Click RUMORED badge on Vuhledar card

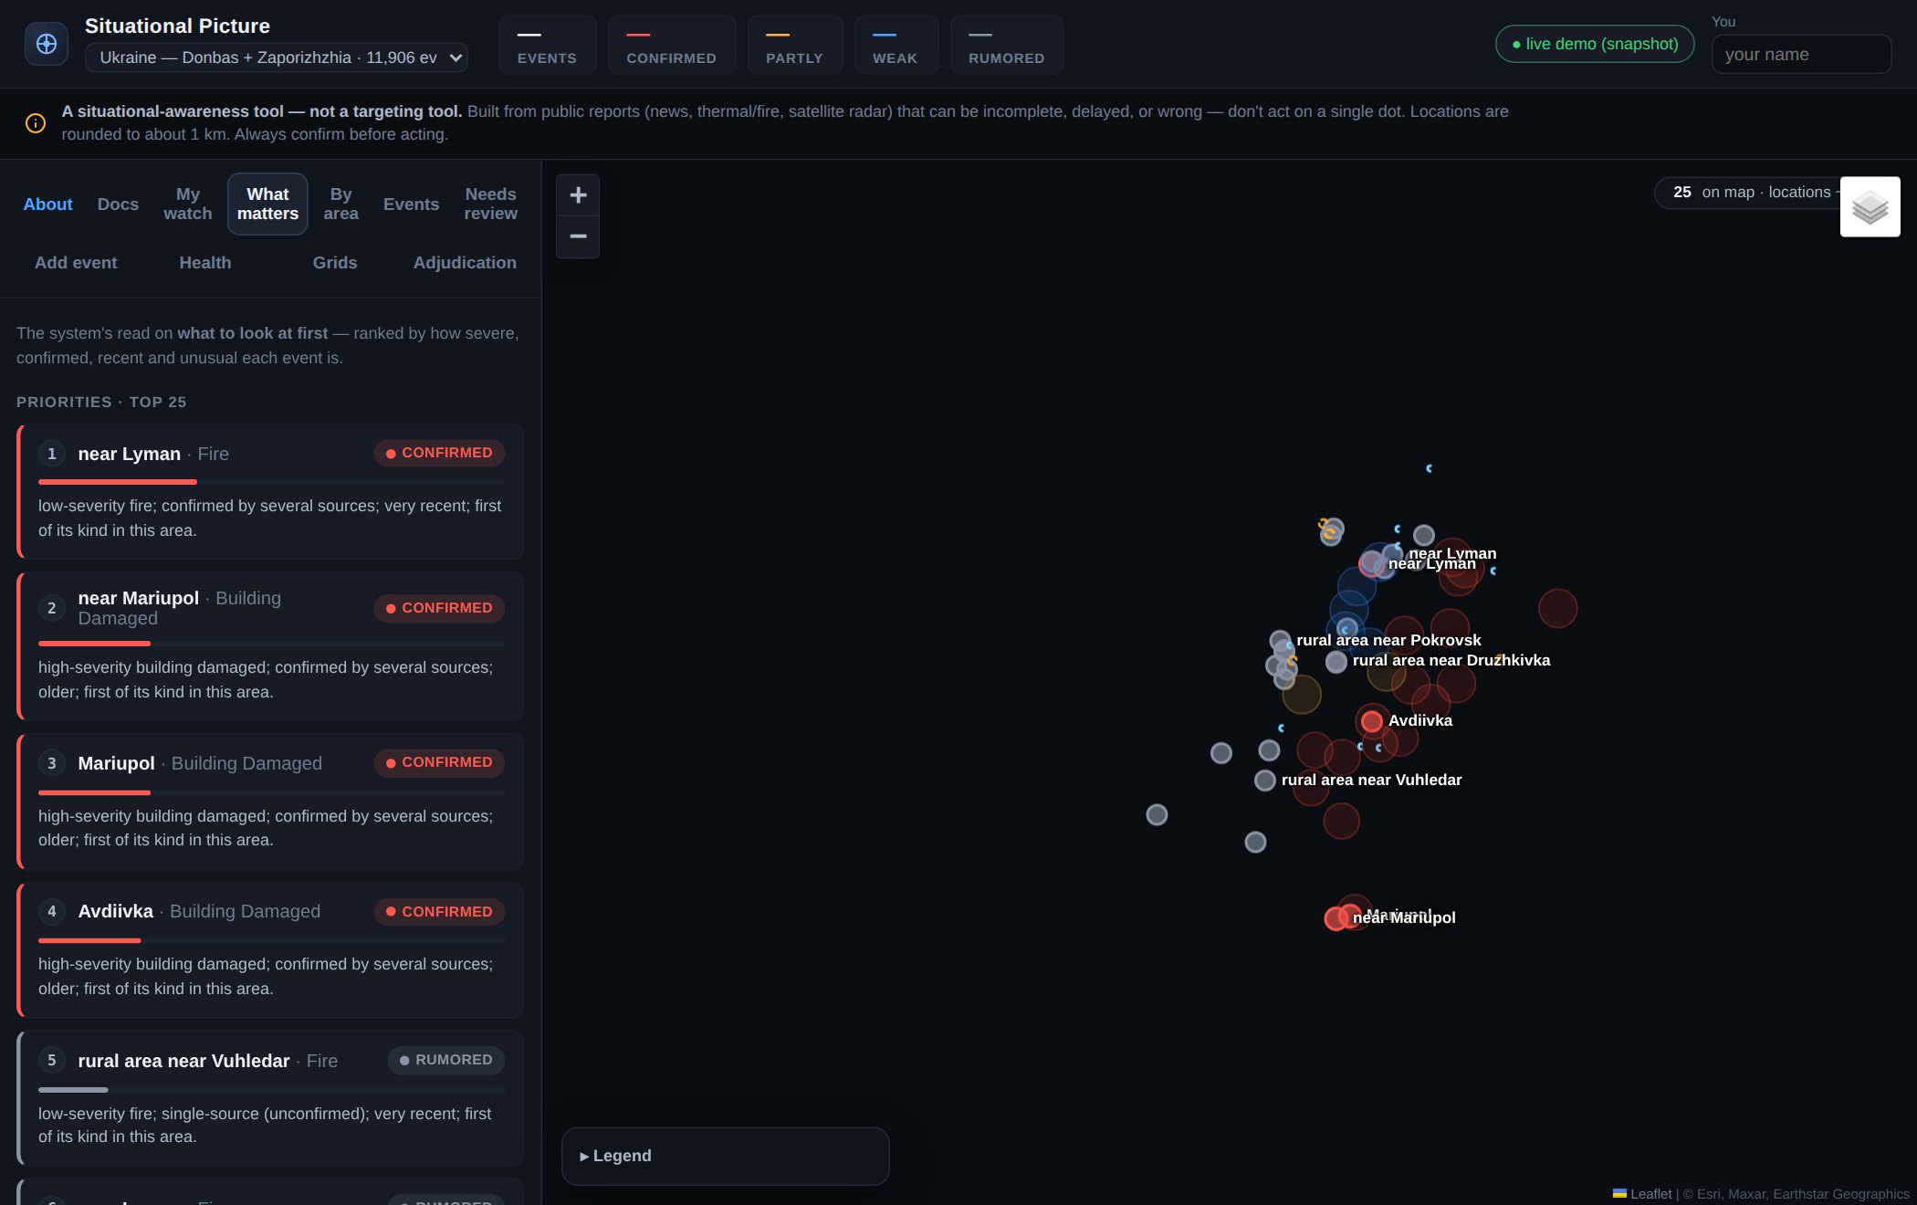(446, 1060)
